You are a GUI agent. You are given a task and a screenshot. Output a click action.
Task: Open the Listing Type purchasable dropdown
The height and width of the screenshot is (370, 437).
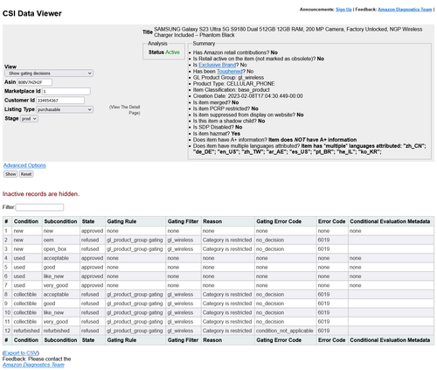65,109
